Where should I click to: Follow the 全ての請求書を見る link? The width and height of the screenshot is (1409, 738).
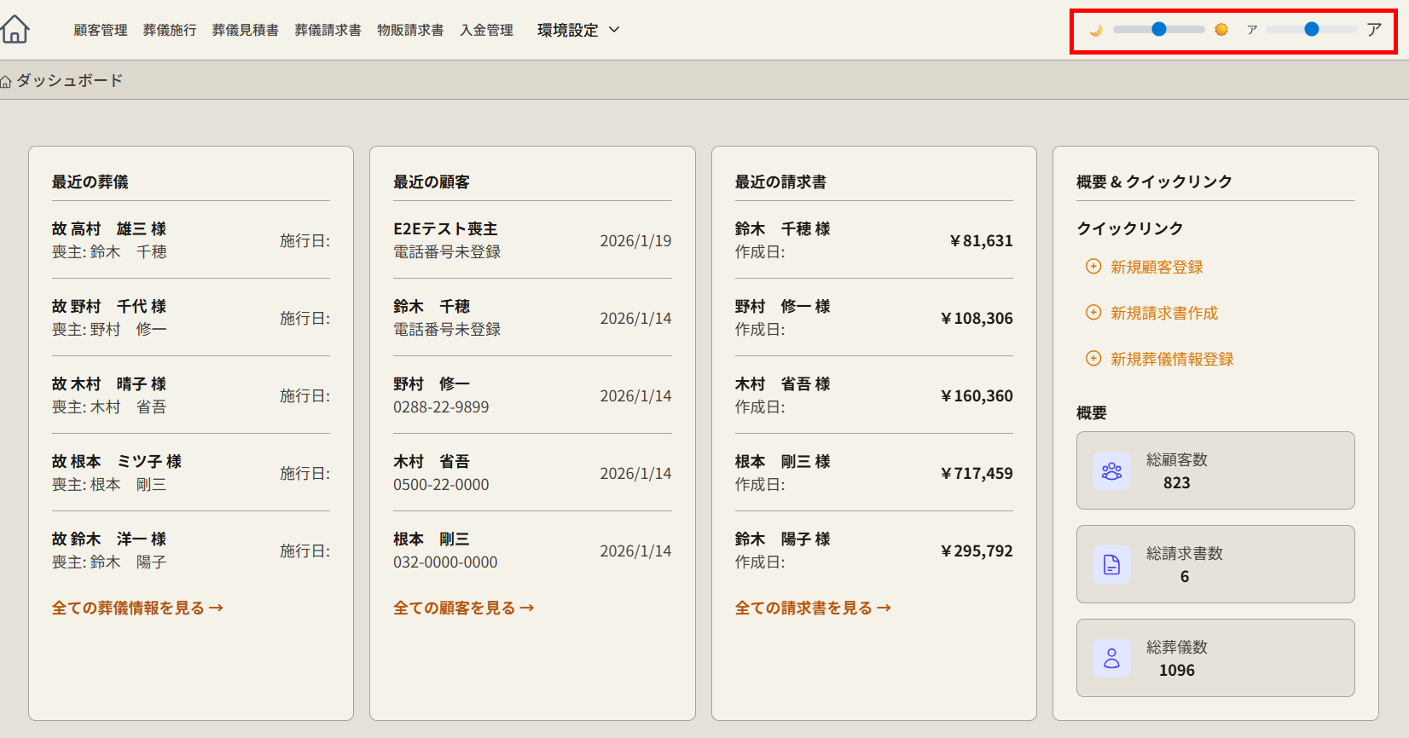pyautogui.click(x=813, y=608)
